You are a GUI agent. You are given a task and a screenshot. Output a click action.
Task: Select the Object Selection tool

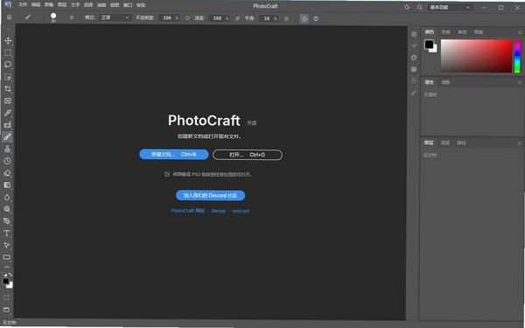pyautogui.click(x=8, y=77)
